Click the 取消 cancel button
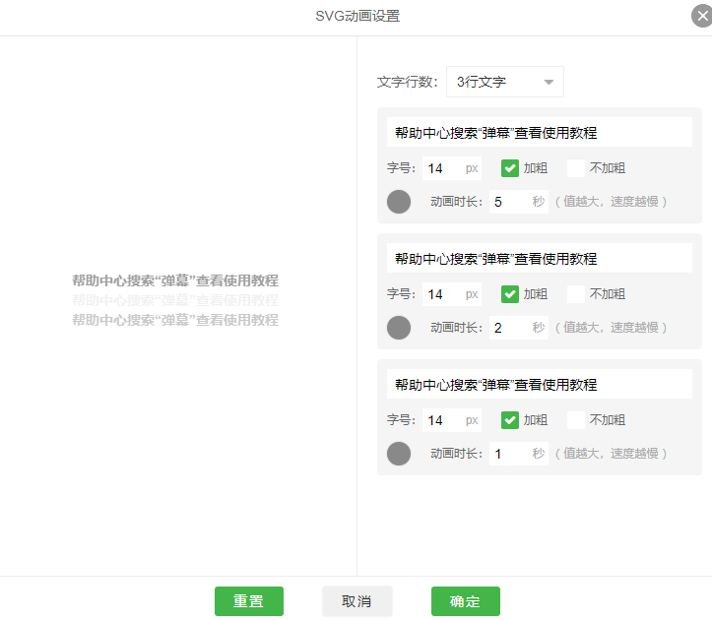Screen dimensions: 712x620 [x=356, y=601]
